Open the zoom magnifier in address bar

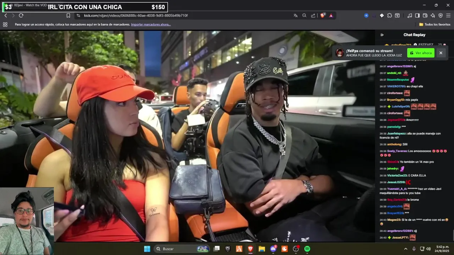point(304,16)
